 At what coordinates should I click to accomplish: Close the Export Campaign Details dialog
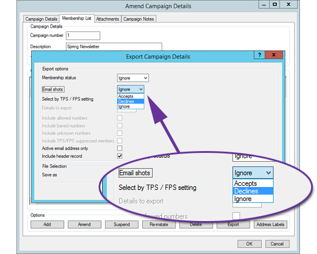click(274, 55)
